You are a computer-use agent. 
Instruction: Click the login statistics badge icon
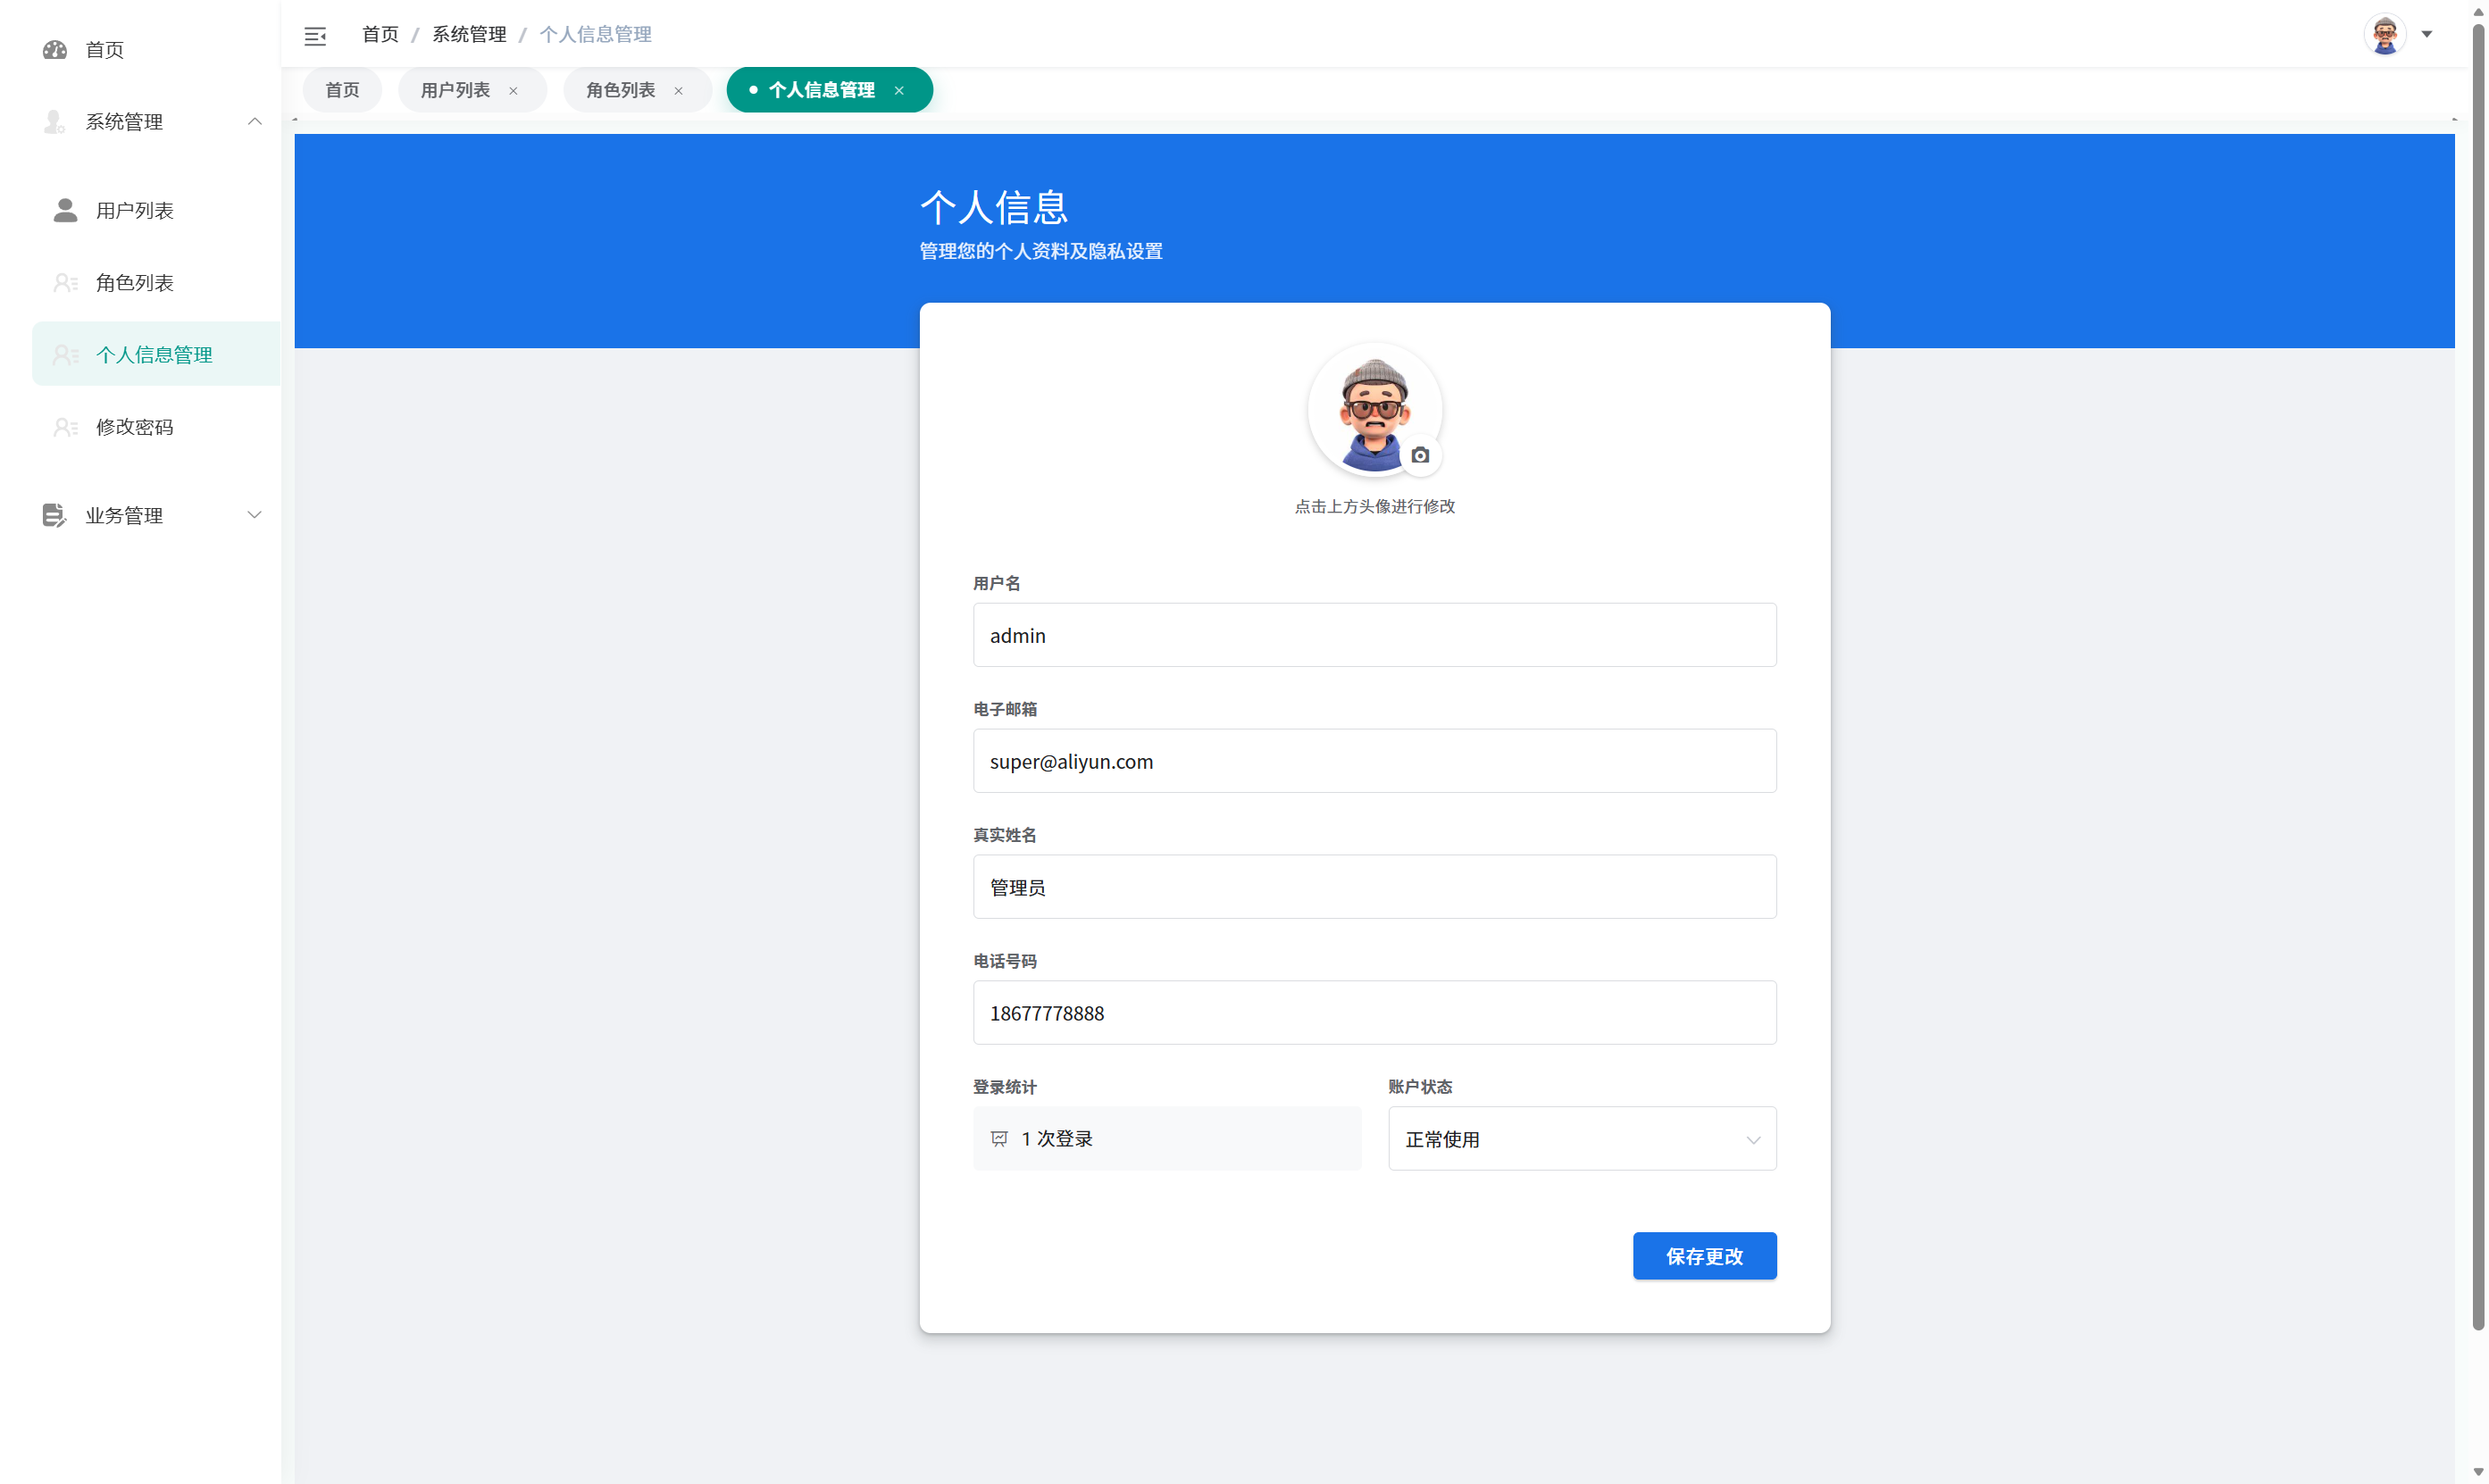pyautogui.click(x=1000, y=1138)
